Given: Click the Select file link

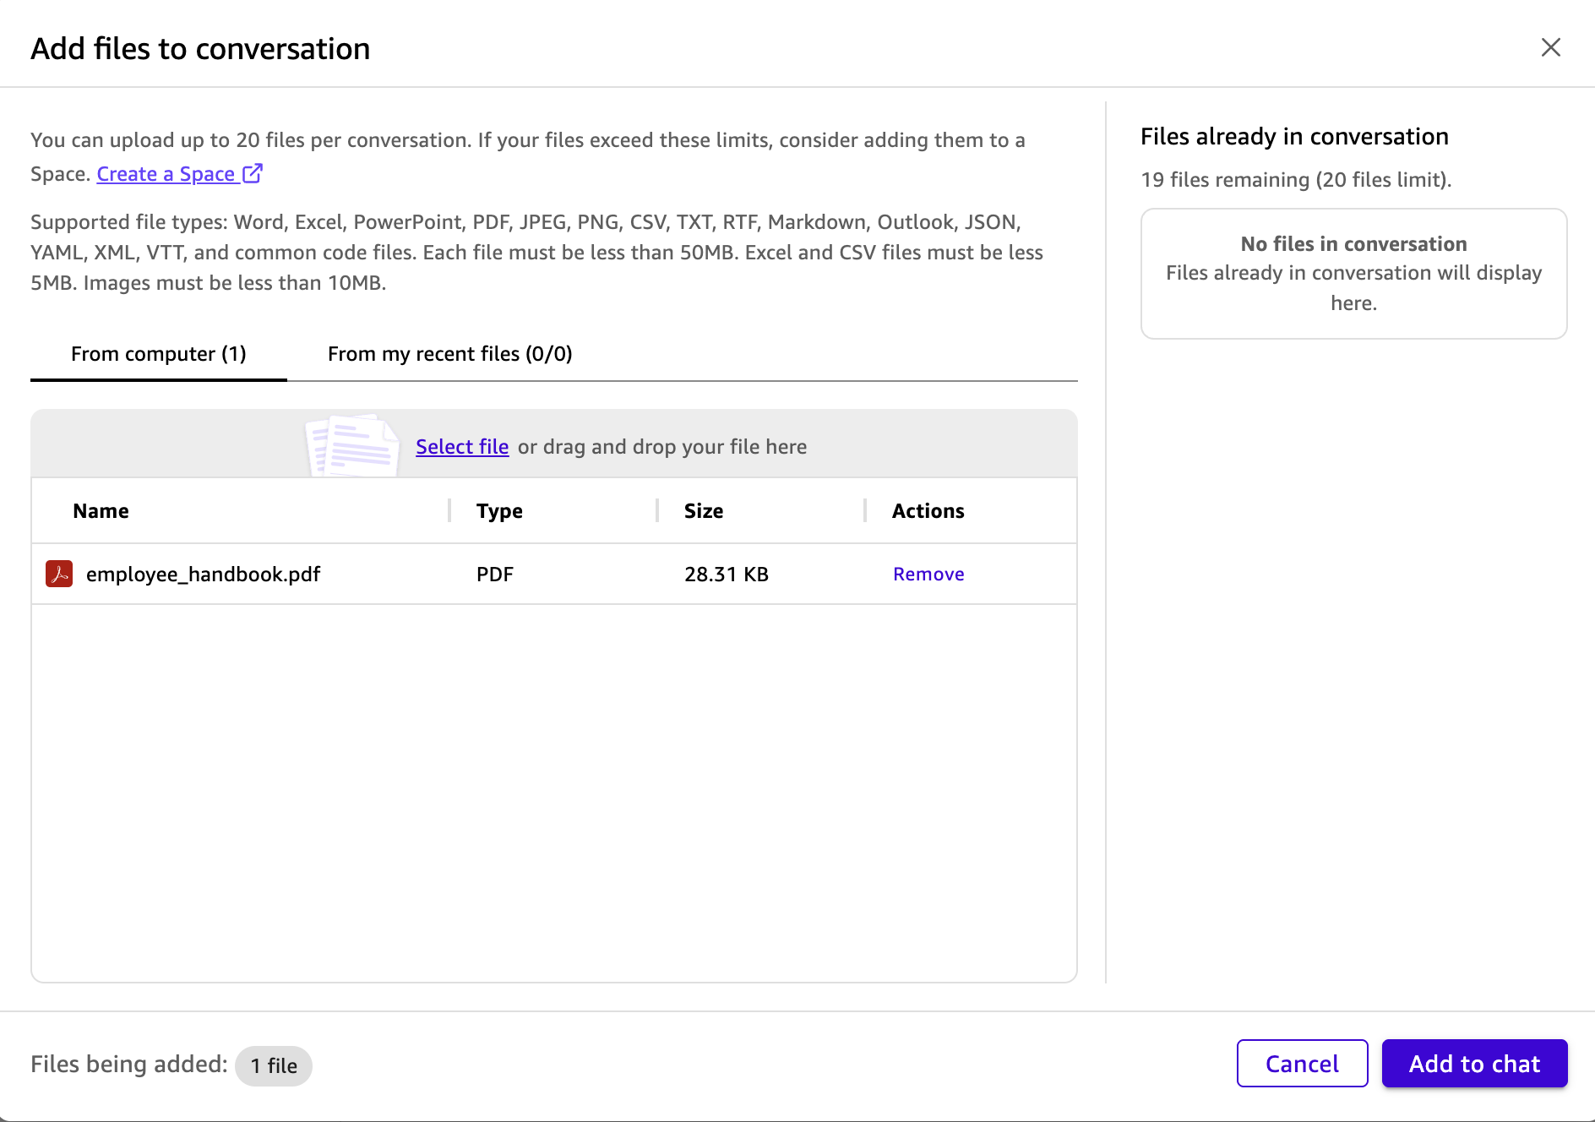Looking at the screenshot, I should pyautogui.click(x=462, y=447).
